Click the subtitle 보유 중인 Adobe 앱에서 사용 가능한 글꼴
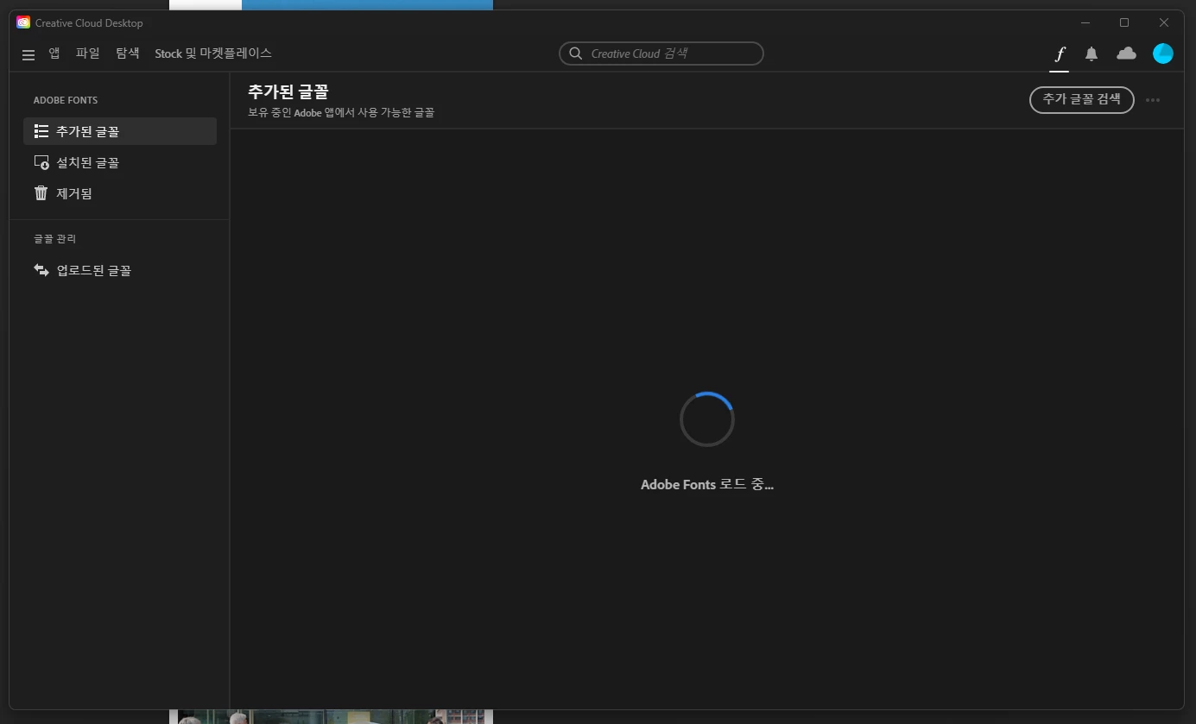 point(341,113)
